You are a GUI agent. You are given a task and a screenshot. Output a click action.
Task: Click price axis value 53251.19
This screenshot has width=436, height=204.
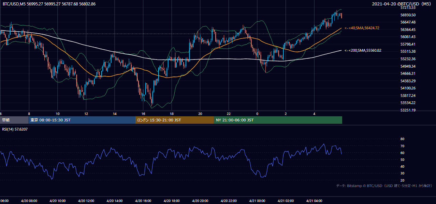[x=408, y=110]
